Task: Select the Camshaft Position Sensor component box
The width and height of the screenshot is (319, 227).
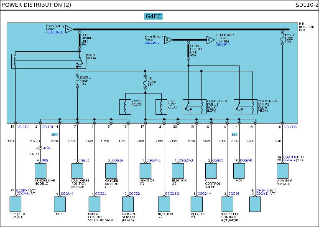Action: pyautogui.click(x=77, y=171)
